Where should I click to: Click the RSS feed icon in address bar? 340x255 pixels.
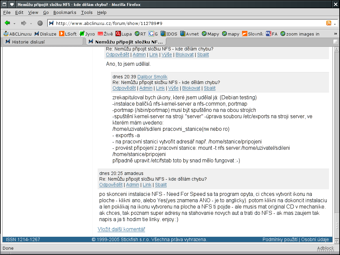pyautogui.click(x=329, y=23)
